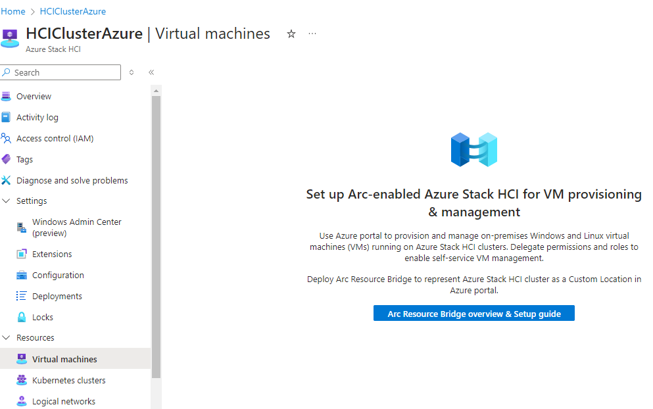653x409 pixels.
Task: Click Arc Resource Bridge overview & Setup guide
Action: click(473, 313)
